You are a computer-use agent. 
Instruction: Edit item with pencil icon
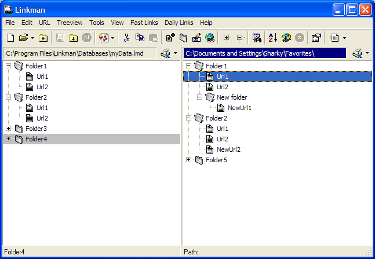click(x=196, y=38)
